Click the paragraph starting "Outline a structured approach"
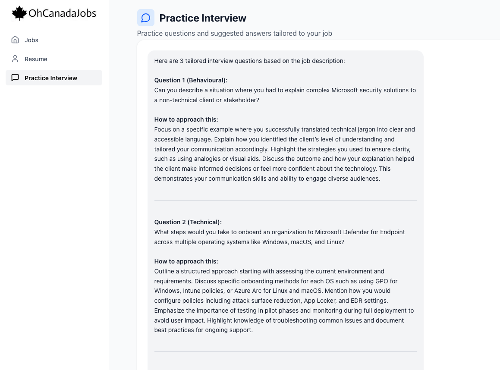 pyautogui.click(x=284, y=301)
